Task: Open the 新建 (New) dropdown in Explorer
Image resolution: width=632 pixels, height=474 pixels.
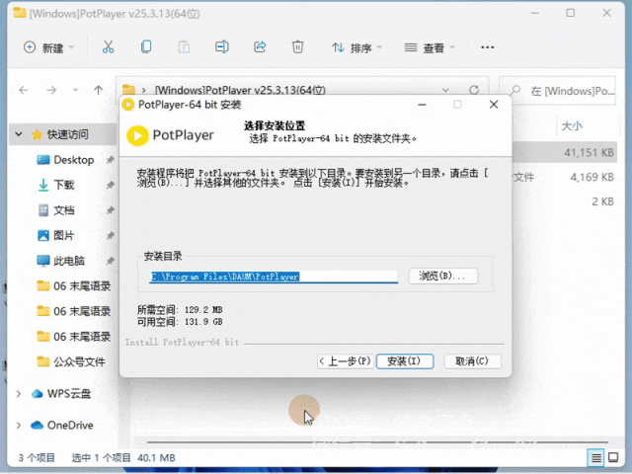Action: (48, 47)
